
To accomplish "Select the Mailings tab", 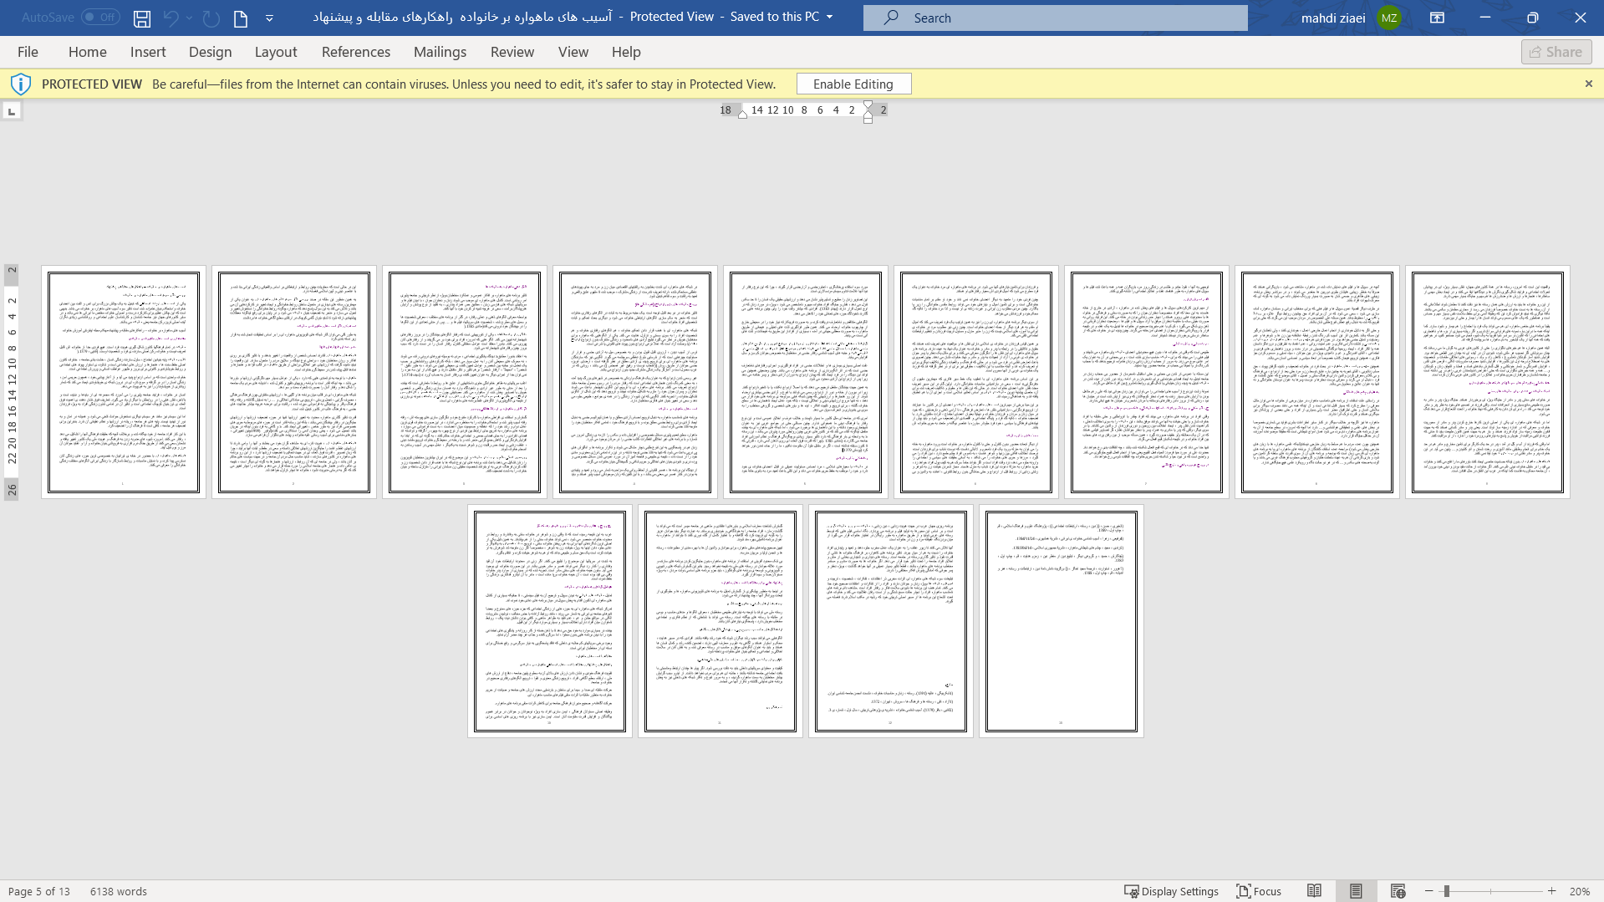I will tap(440, 52).
